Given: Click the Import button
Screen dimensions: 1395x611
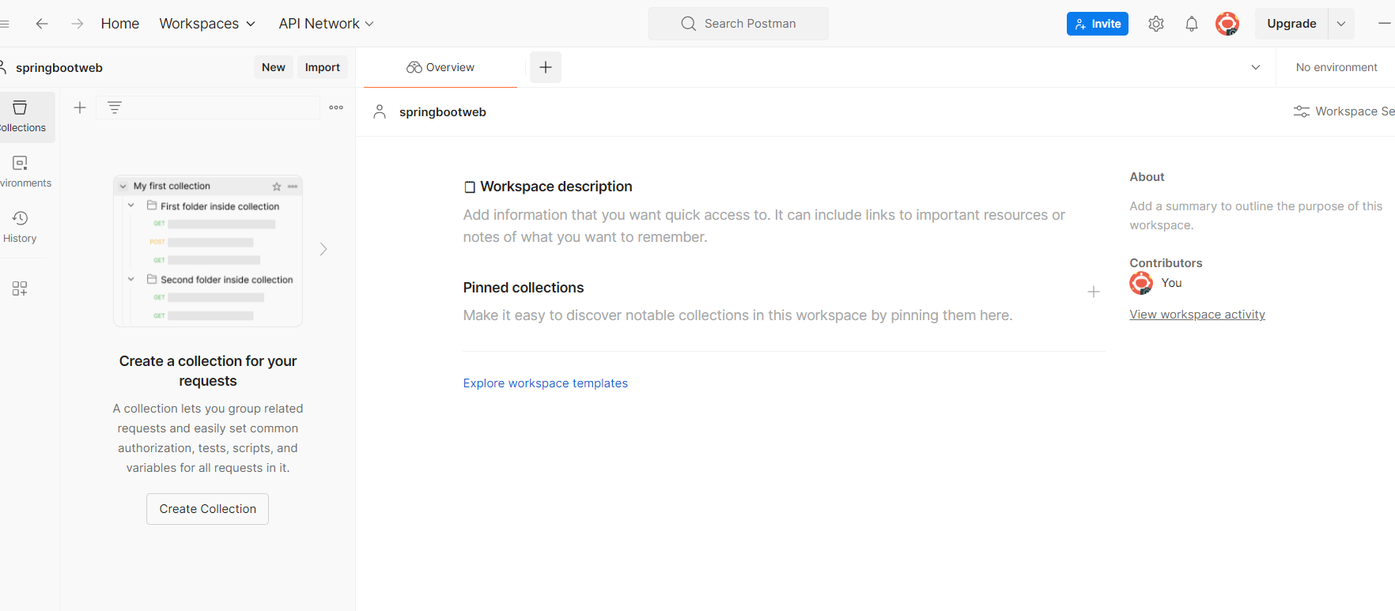Looking at the screenshot, I should tap(323, 67).
